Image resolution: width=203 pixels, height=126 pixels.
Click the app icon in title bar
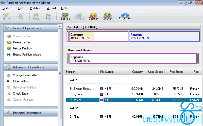pos(3,3)
